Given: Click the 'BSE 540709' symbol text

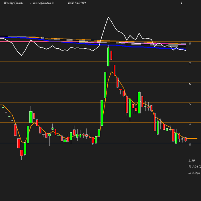Looking at the screenshot, I should point(77,3).
